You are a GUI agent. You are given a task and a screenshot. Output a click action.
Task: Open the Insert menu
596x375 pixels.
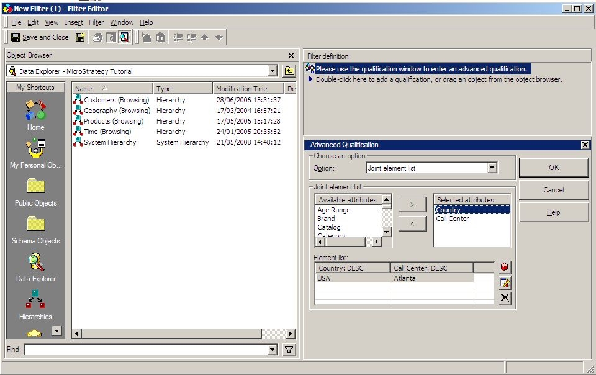[73, 22]
